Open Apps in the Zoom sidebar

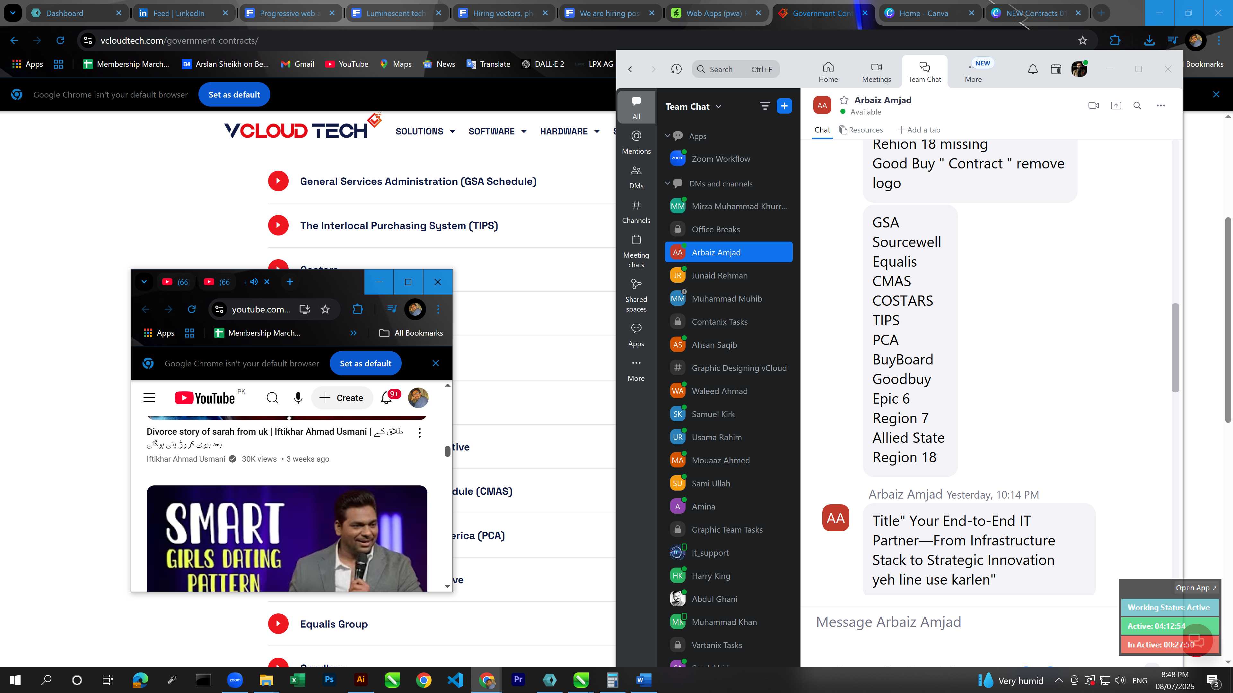(x=636, y=335)
